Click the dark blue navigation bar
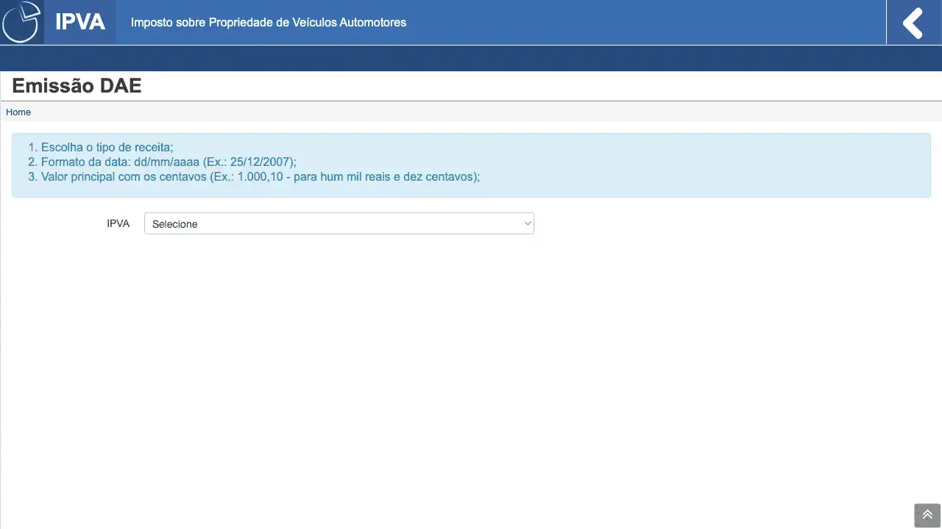The image size is (942, 529). click(x=471, y=59)
